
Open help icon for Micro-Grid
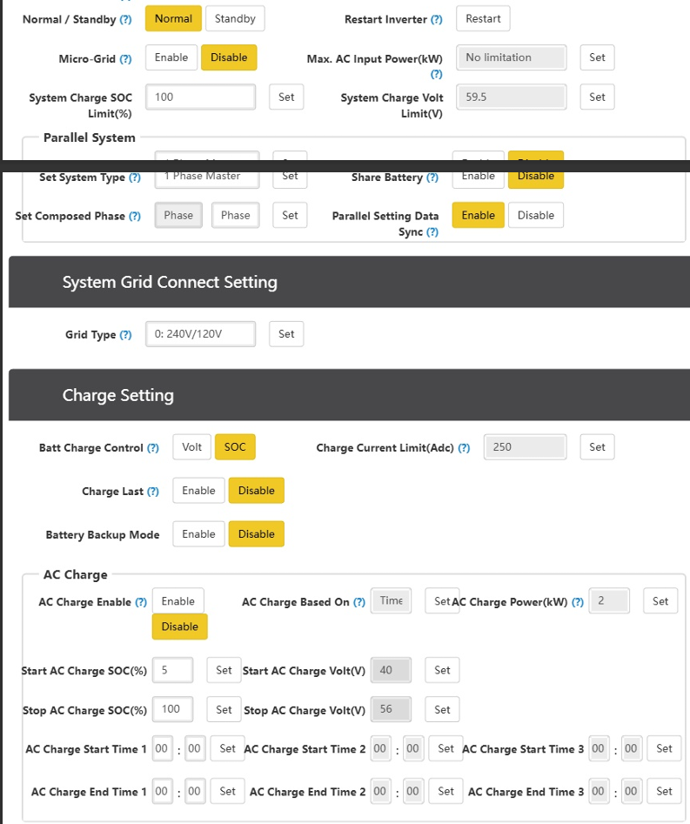[125, 59]
